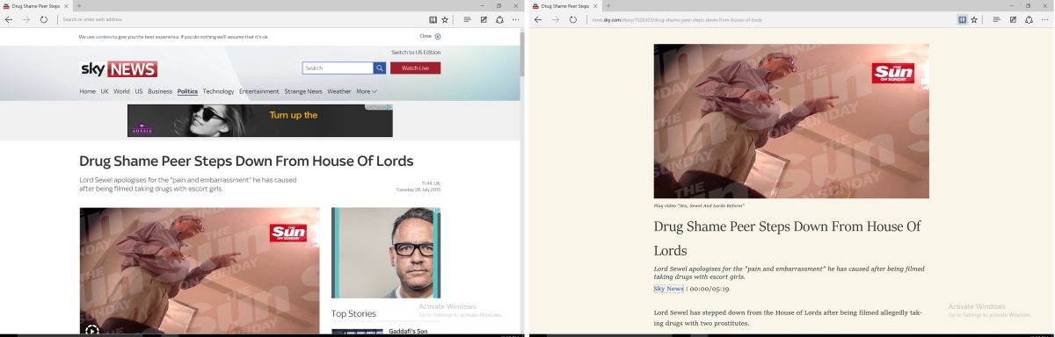The image size is (1055, 337).
Task: Click the Watch Live button
Action: click(x=415, y=68)
